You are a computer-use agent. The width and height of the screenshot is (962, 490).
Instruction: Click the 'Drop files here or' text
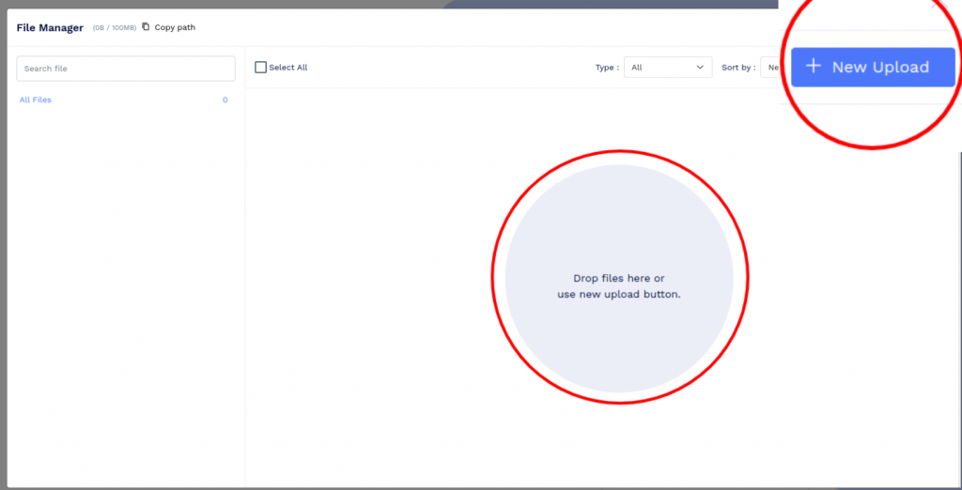pos(618,279)
